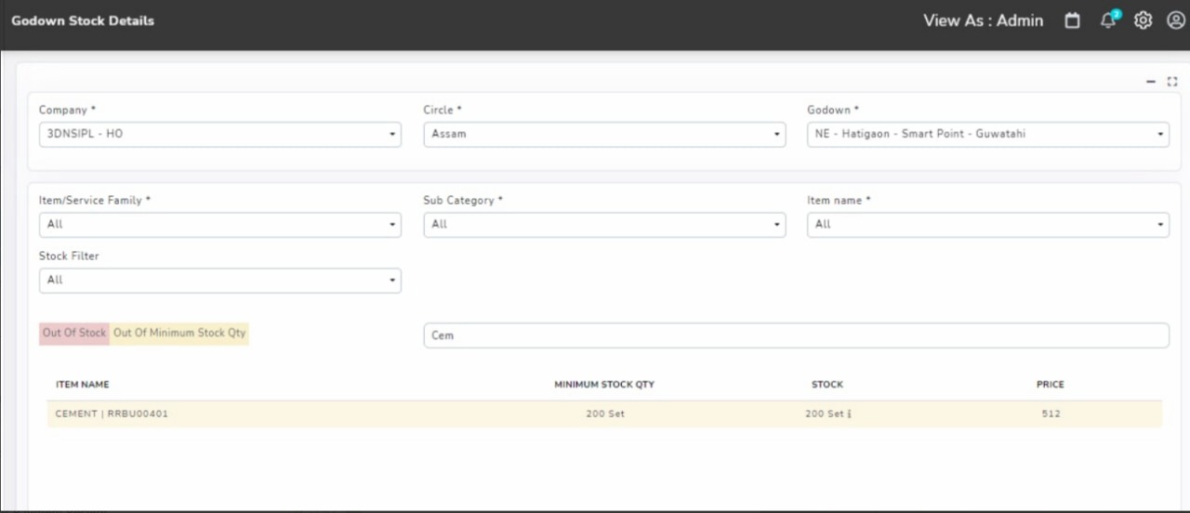The width and height of the screenshot is (1190, 513).
Task: Click the Out Of Stock red legend
Action: (74, 333)
